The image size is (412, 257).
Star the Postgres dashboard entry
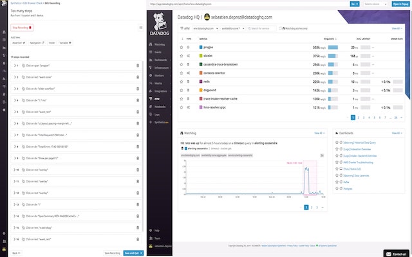pos(337,188)
